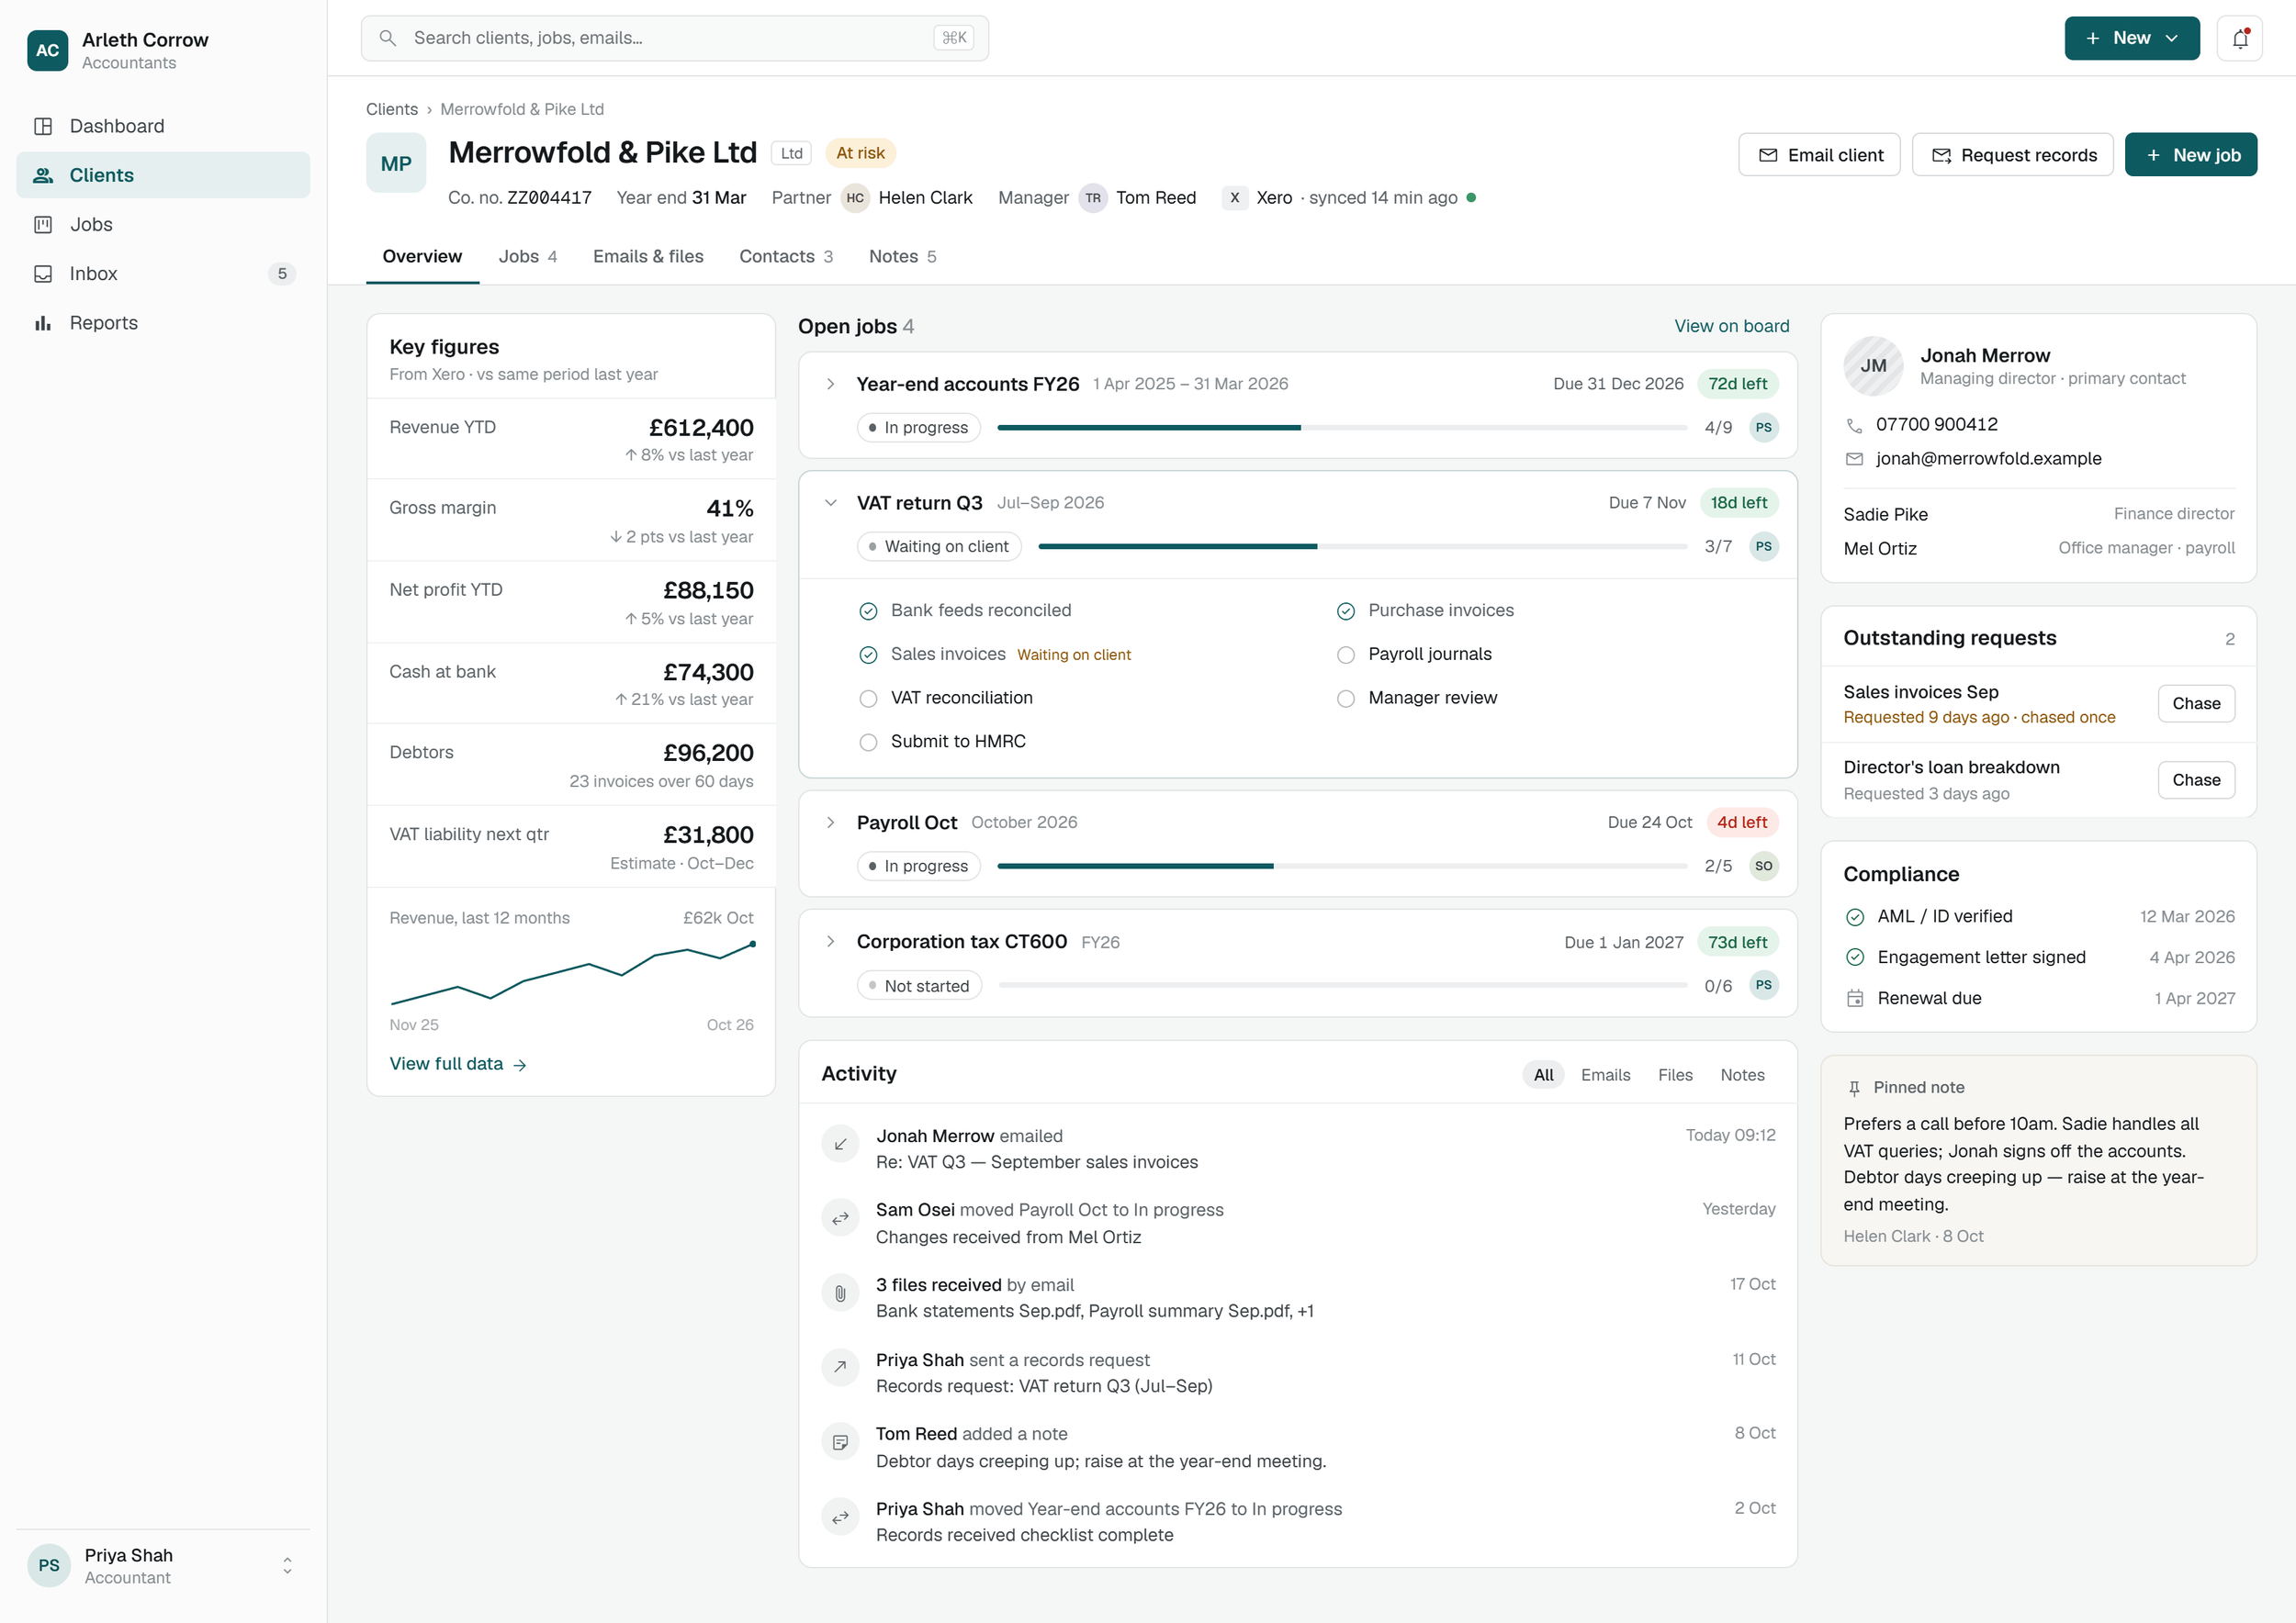2296x1623 pixels.
Task: Uncheck the Bank feeds reconciled task
Action: click(x=868, y=610)
